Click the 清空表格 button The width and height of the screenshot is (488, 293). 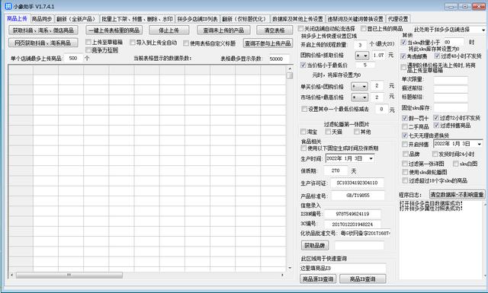(x=274, y=30)
